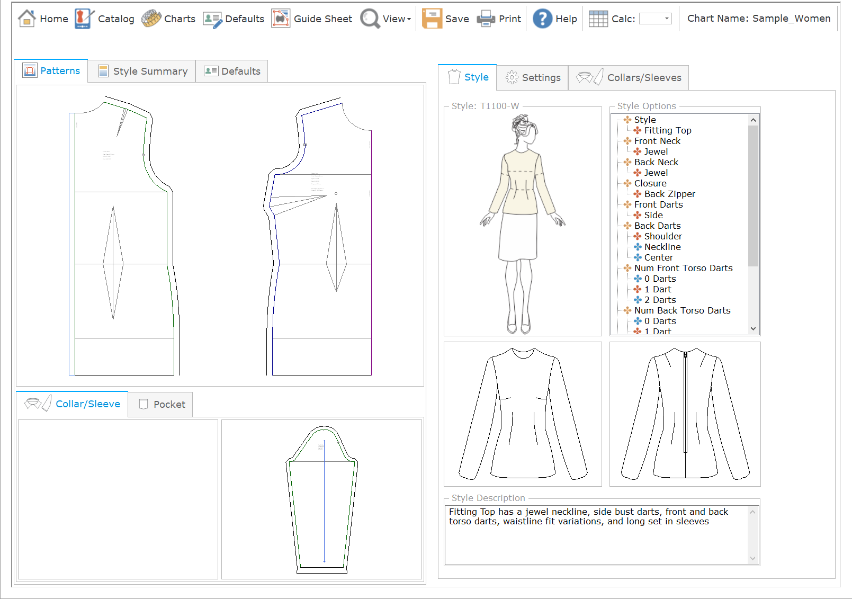Open Charts measuring tape icon
Screen dimensions: 852x599
tap(151, 19)
